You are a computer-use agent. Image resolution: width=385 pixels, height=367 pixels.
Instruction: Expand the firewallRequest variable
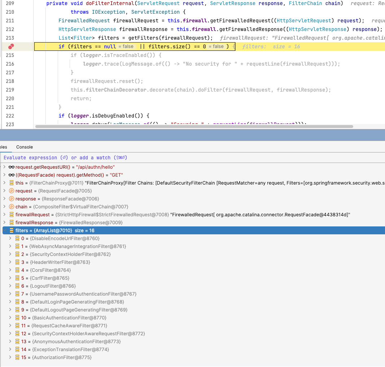(x=4, y=215)
